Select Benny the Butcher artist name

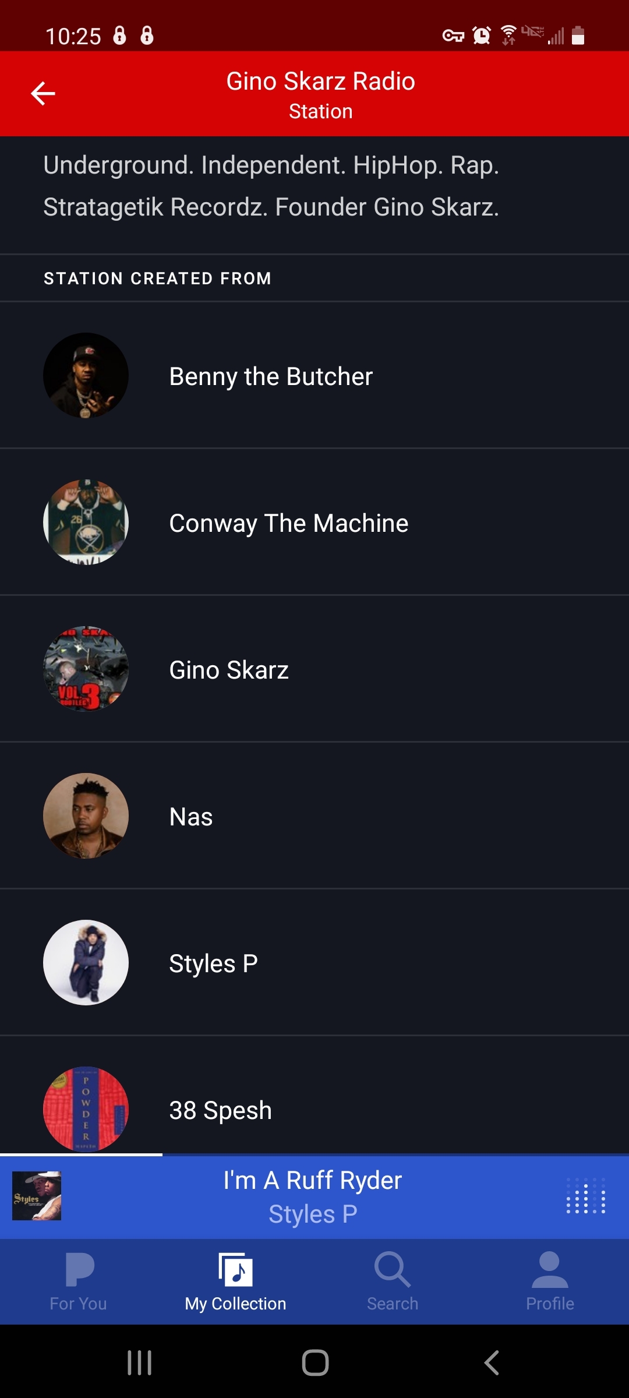[x=271, y=376]
